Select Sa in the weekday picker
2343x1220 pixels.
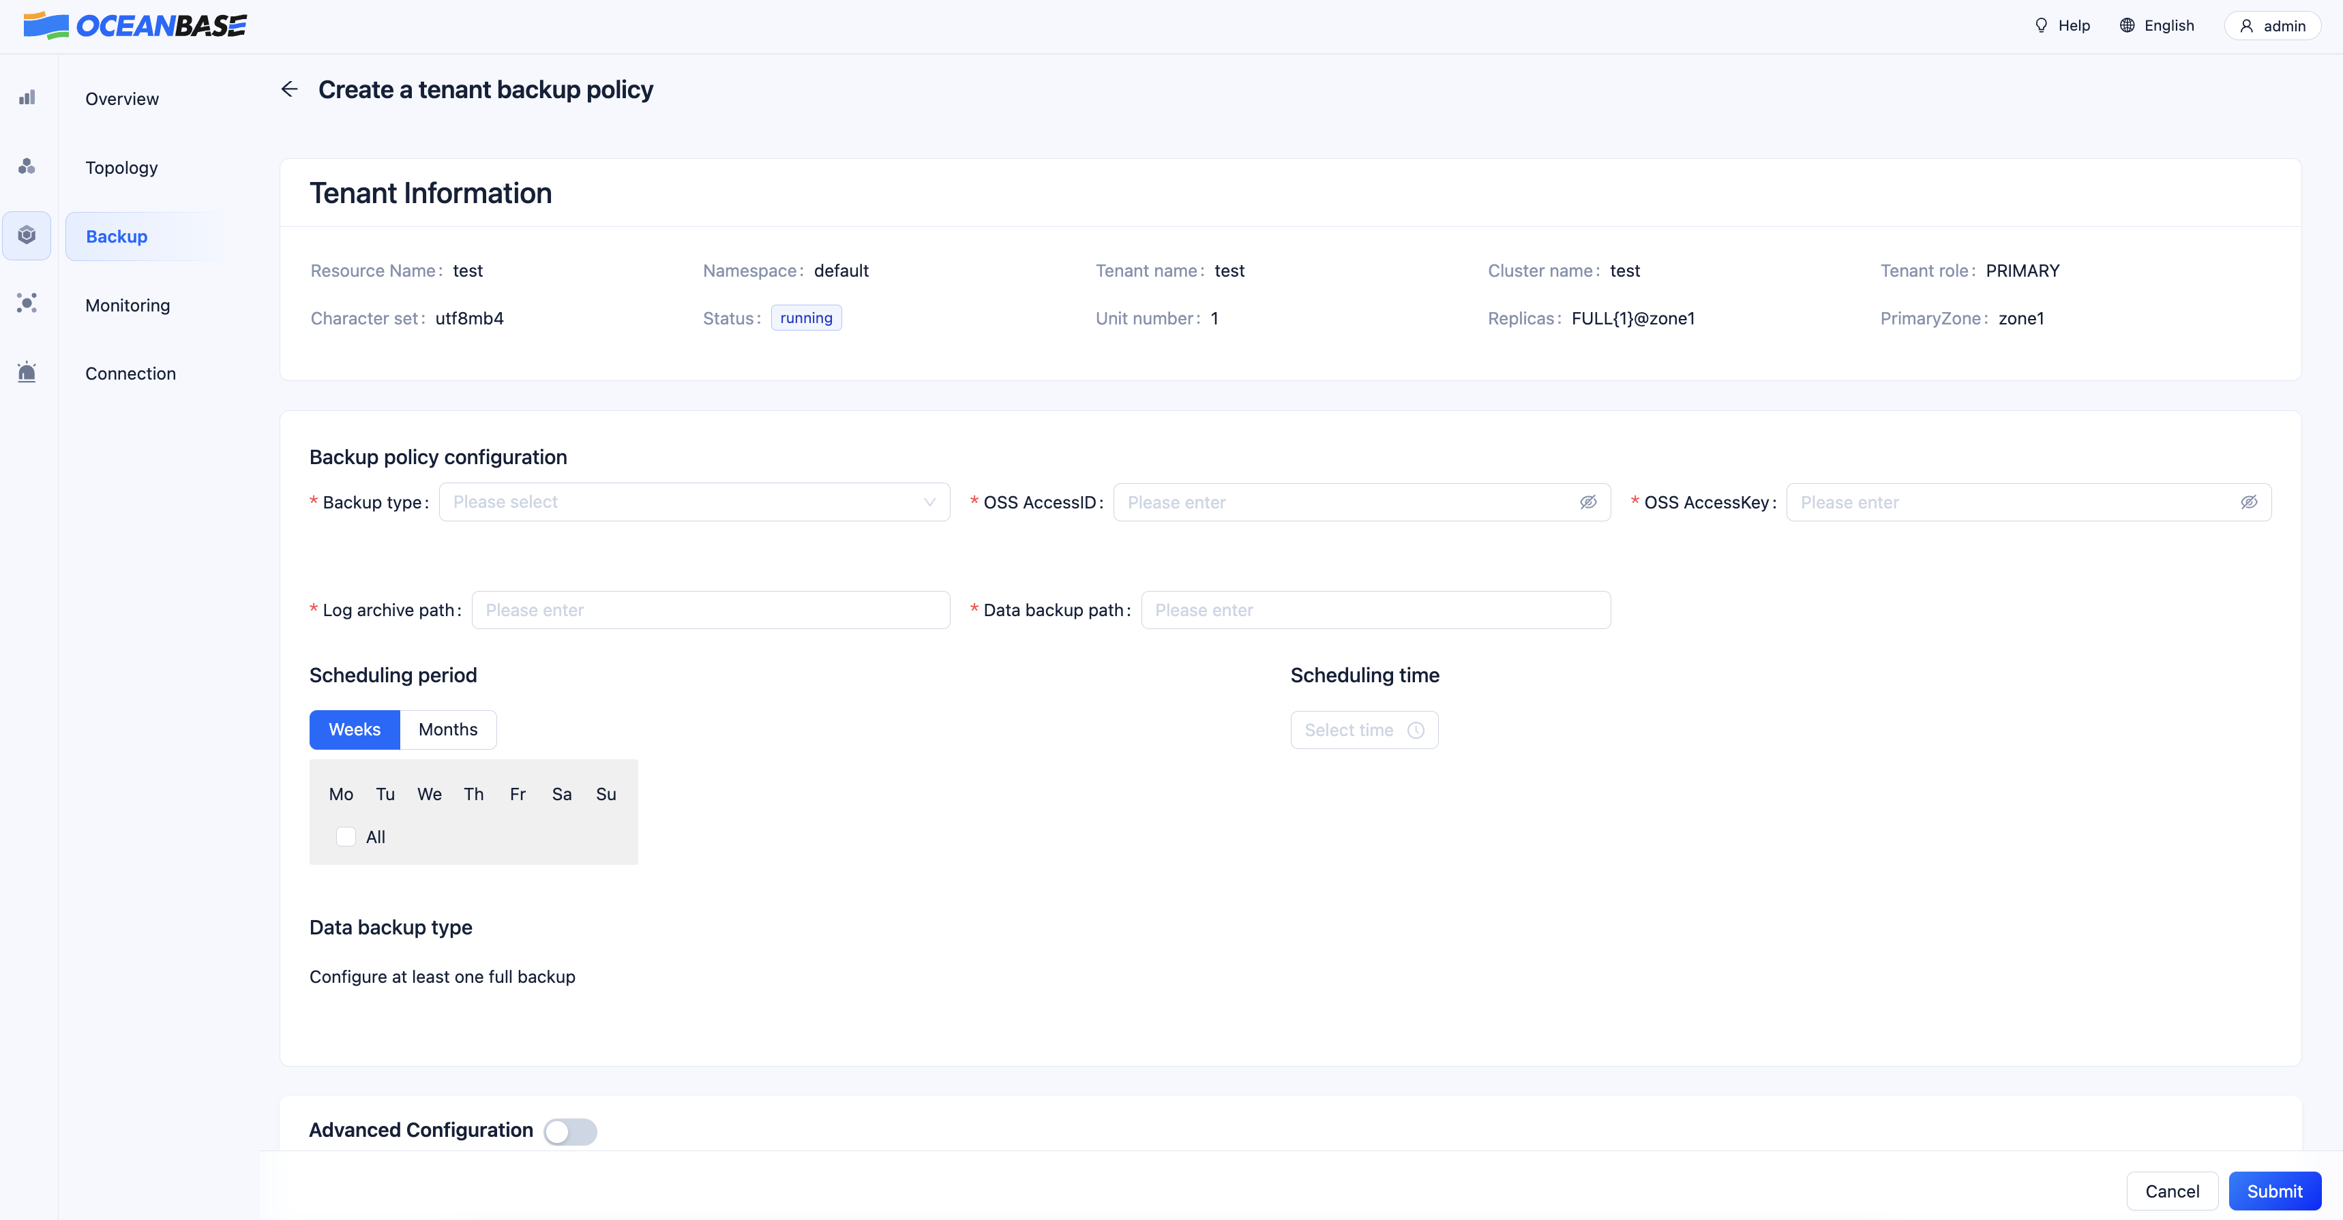562,793
